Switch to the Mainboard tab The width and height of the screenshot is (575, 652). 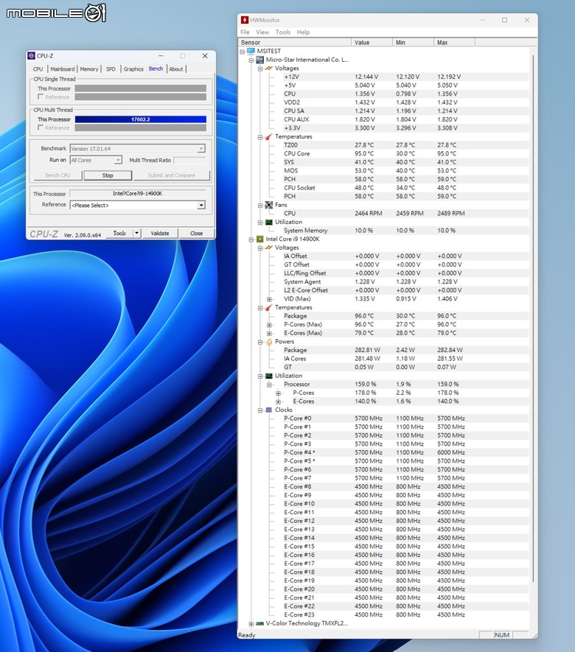[63, 69]
